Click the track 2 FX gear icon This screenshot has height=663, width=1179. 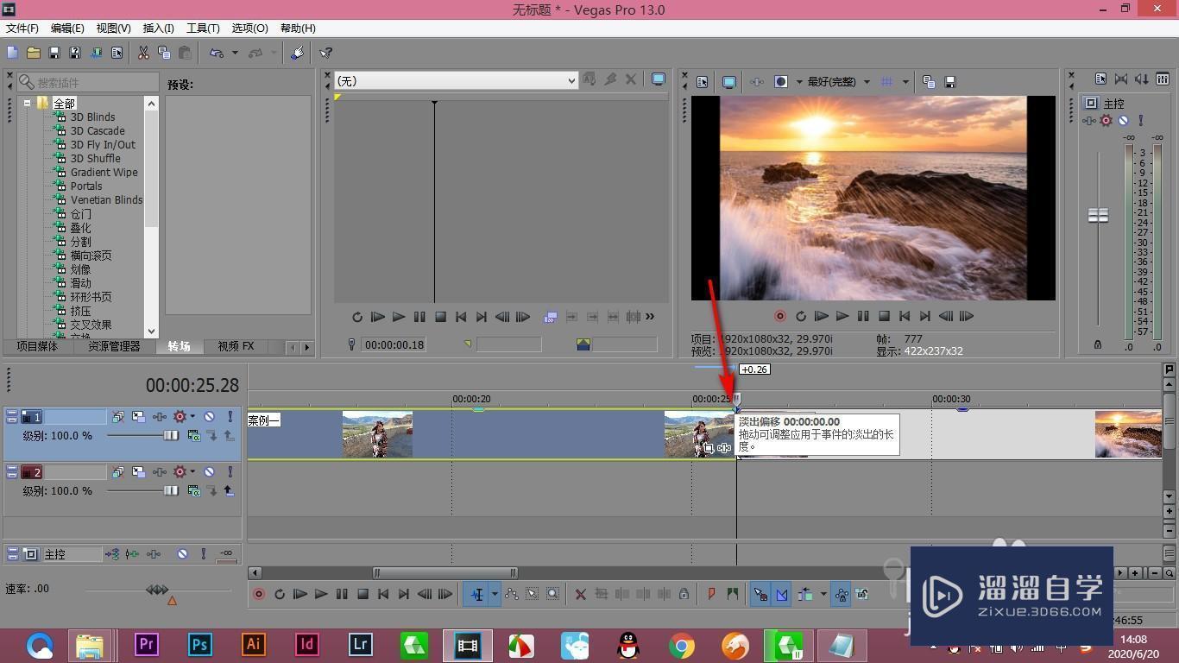pyautogui.click(x=180, y=472)
